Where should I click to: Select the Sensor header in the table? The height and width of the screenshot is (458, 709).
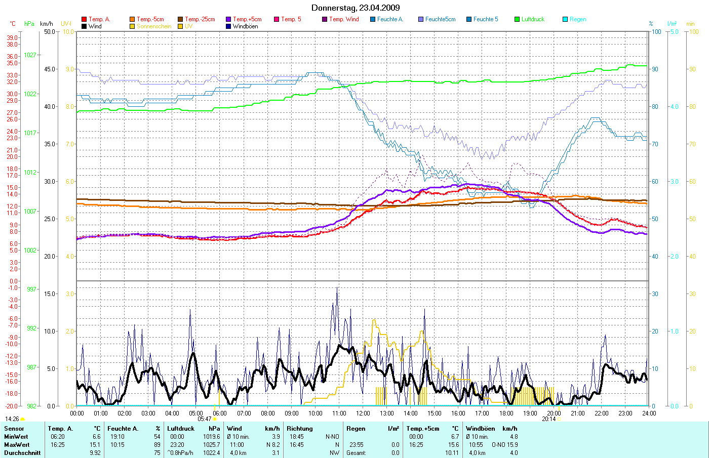[14, 429]
